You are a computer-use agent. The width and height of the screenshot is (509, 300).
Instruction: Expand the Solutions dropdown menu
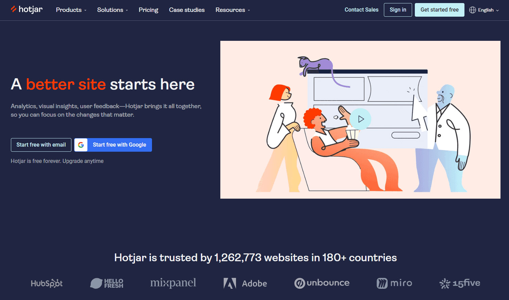point(113,10)
